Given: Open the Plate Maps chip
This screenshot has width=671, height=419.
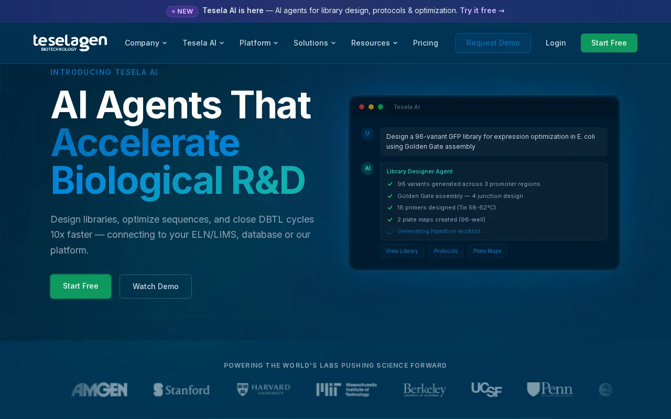Looking at the screenshot, I should click(x=488, y=251).
